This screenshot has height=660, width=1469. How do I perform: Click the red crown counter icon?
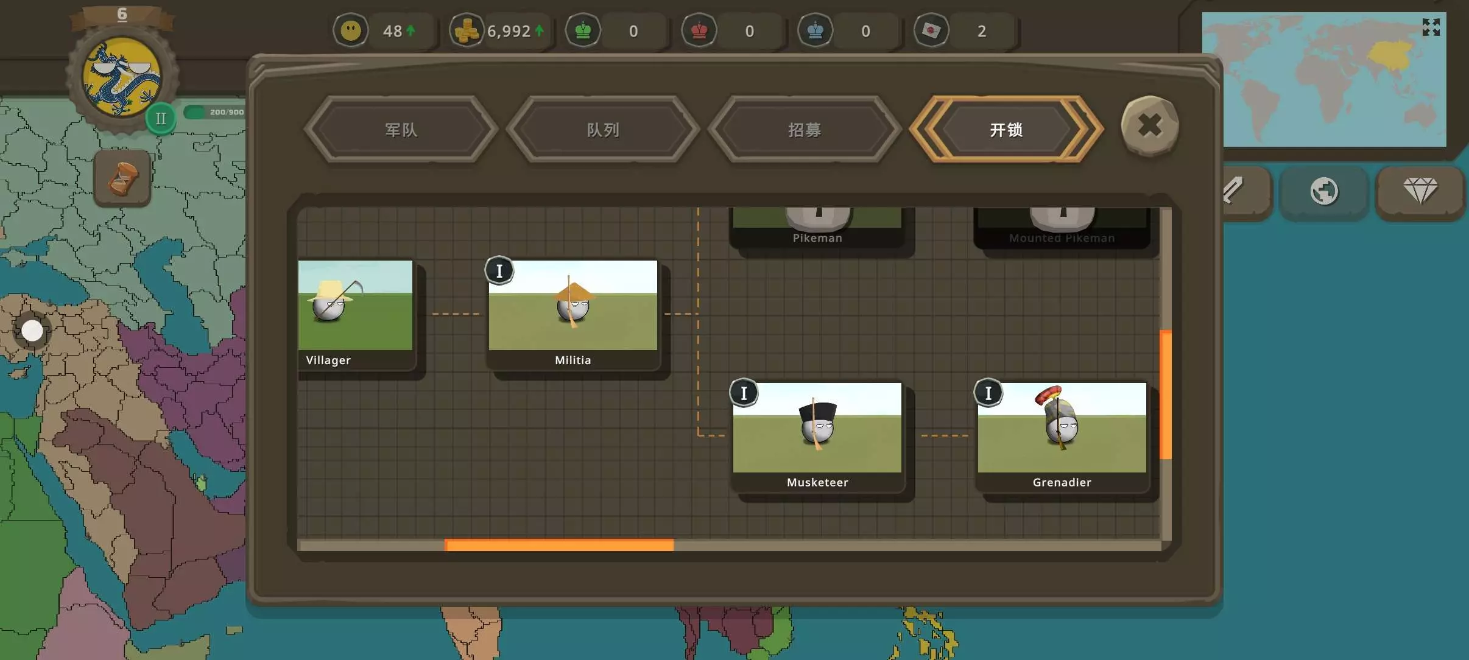click(699, 30)
